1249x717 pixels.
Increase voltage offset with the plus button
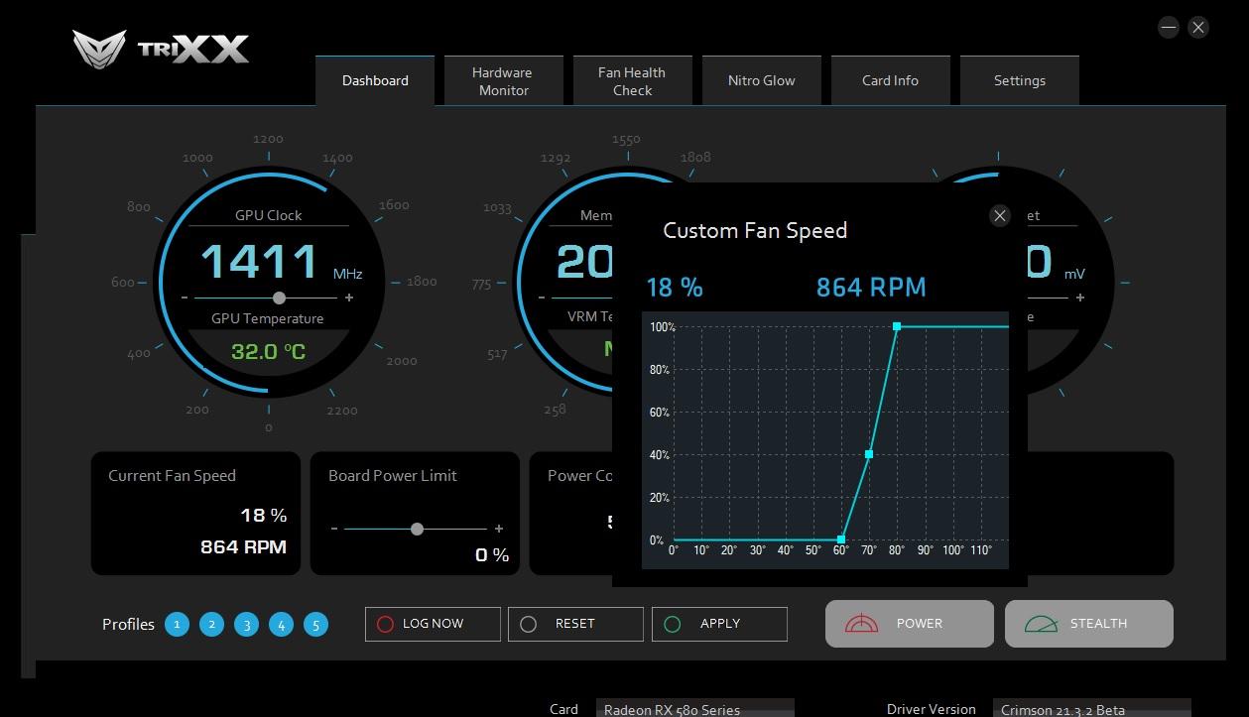point(1080,298)
